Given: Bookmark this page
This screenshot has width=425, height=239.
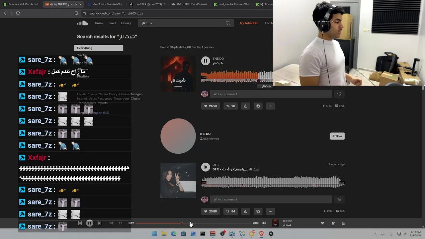Looking at the screenshot, I should pos(76,13).
